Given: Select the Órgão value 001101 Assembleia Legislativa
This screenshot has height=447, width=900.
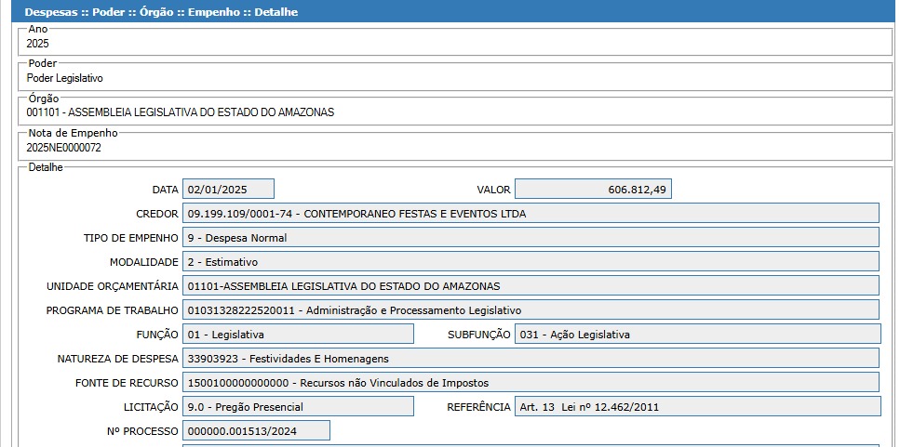Looking at the screenshot, I should click(x=180, y=112).
